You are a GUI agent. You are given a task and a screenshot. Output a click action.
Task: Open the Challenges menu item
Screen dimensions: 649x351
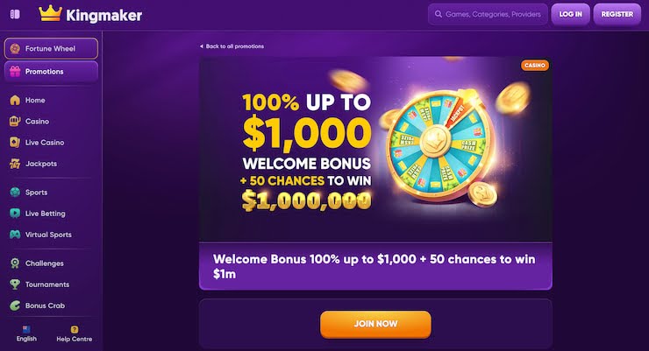click(44, 263)
